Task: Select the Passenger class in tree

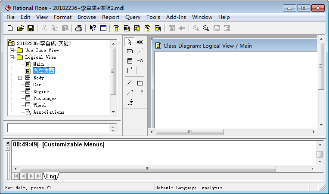Action: click(x=45, y=98)
